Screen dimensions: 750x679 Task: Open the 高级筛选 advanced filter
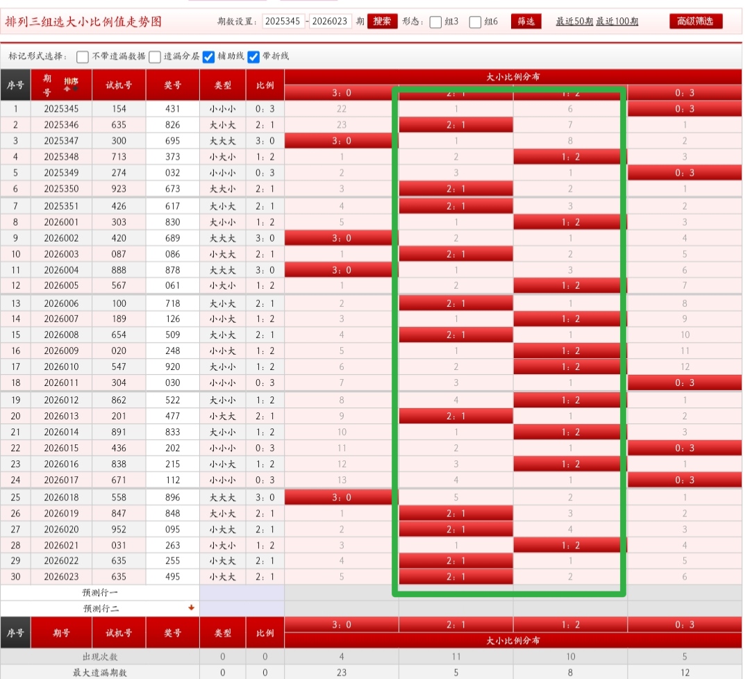(696, 22)
